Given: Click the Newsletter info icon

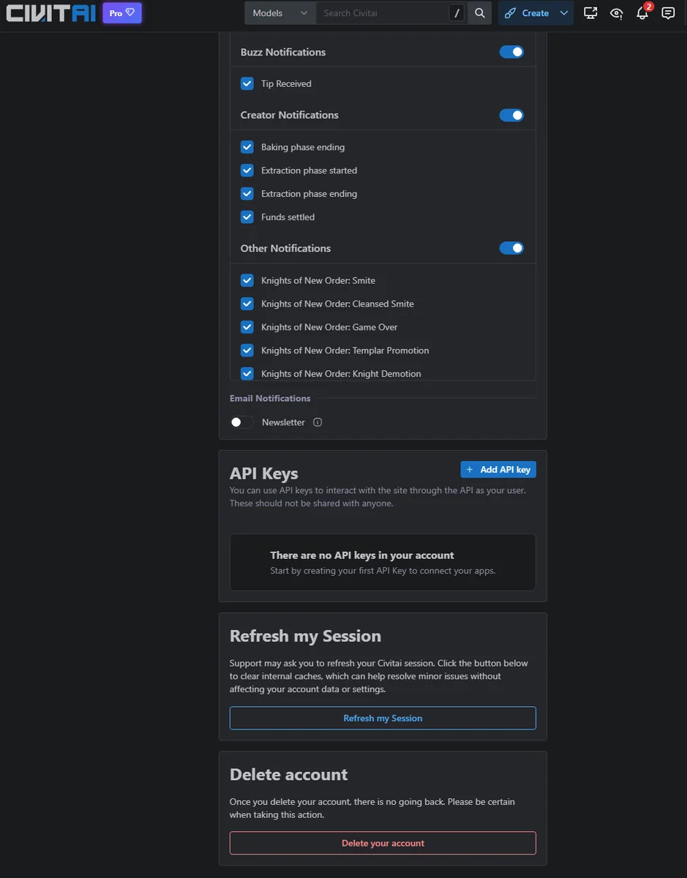Looking at the screenshot, I should tap(318, 422).
